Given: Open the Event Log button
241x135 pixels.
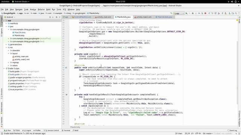Looking at the screenshot, I should pos(232,130).
